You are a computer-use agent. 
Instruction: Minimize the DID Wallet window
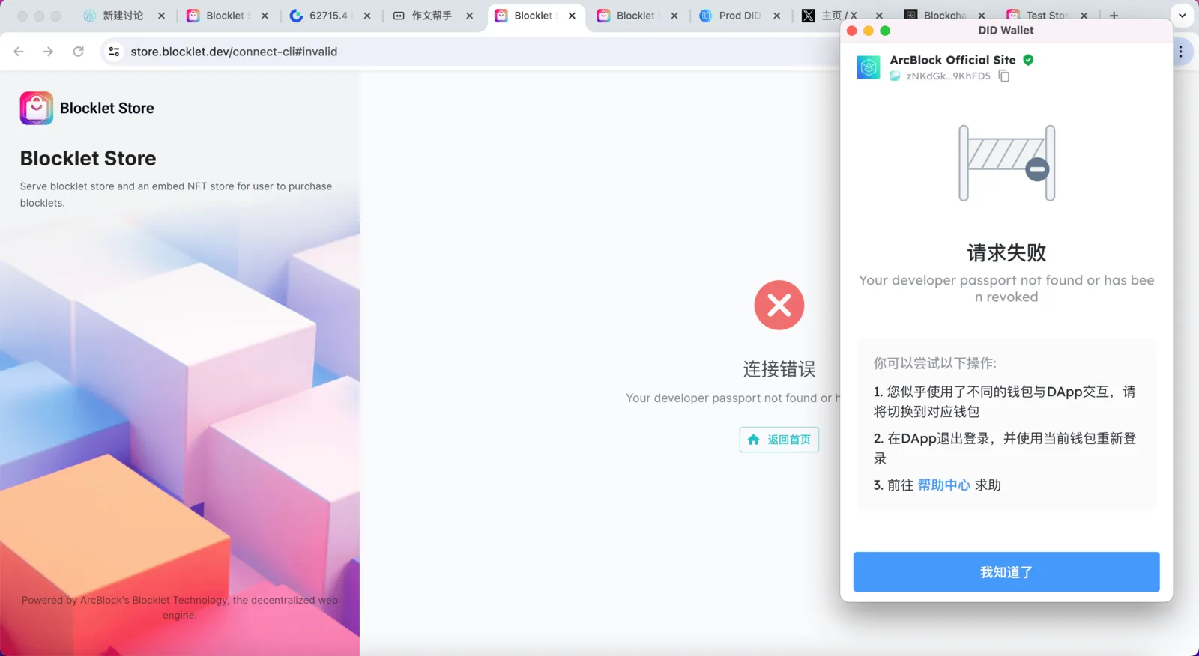(869, 31)
